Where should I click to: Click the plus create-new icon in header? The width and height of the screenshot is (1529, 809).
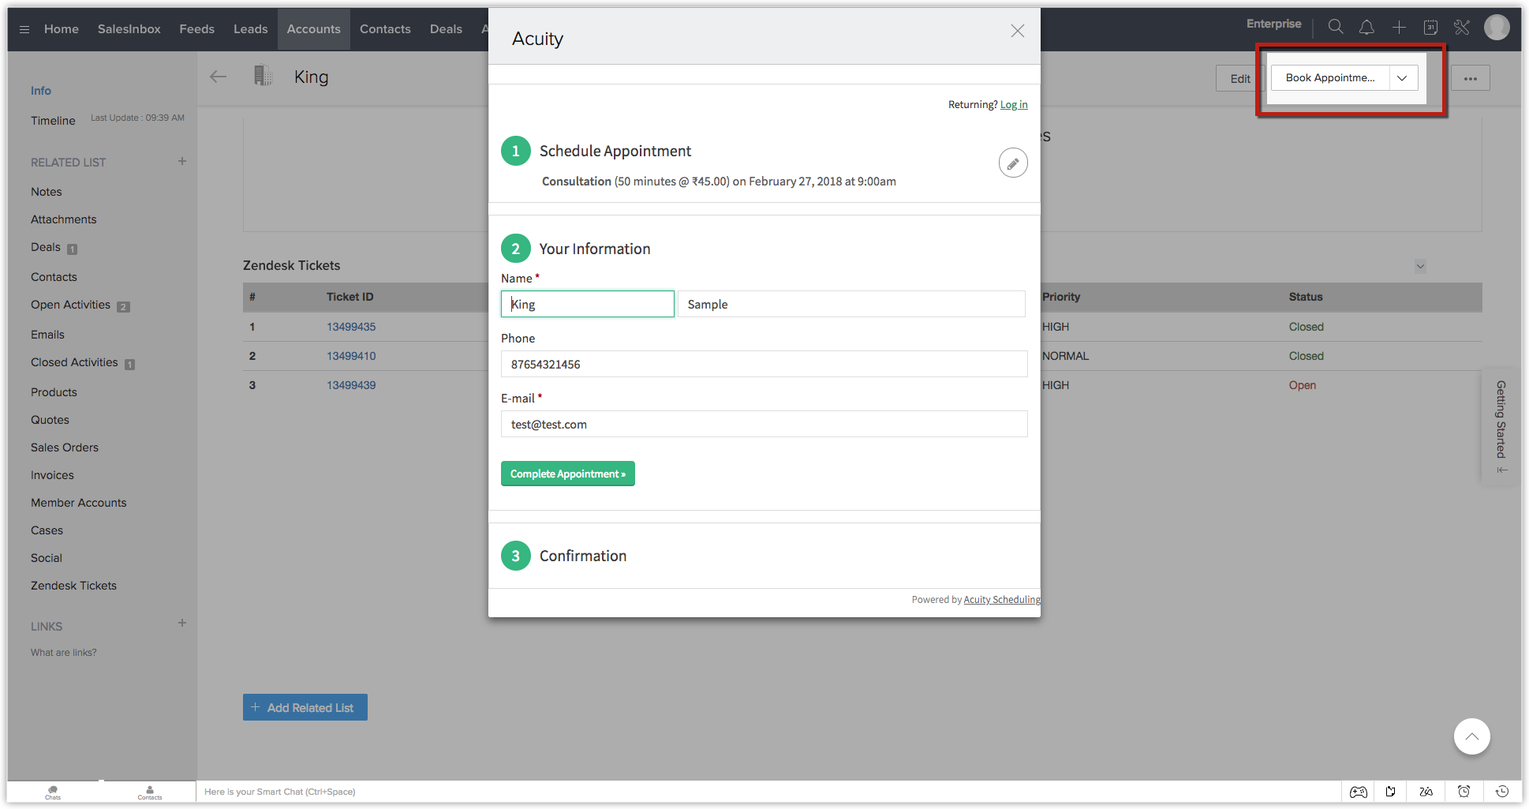[x=1399, y=28]
